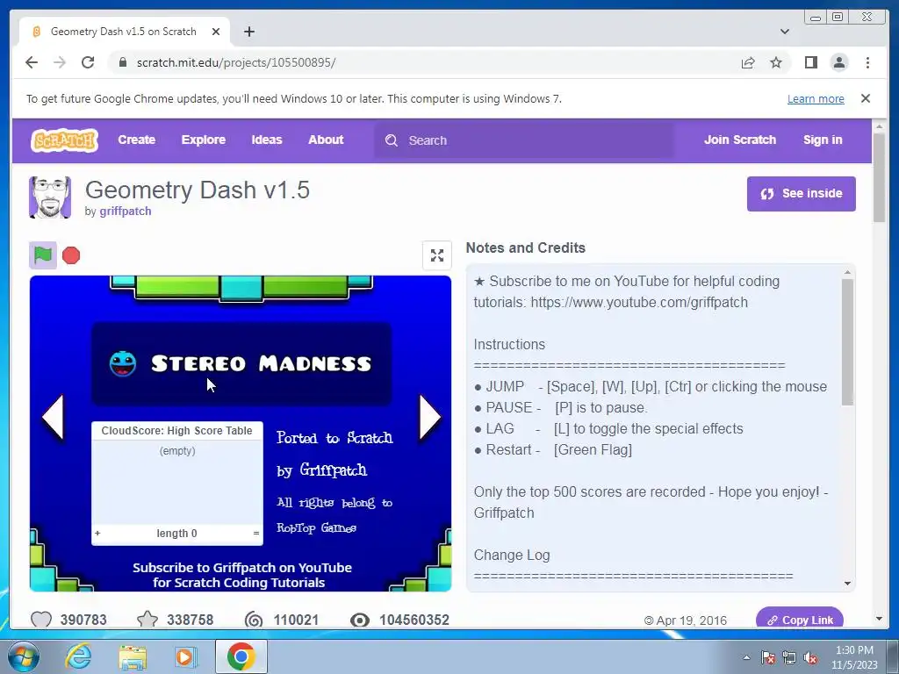Open the file explorer taskbar icon
The height and width of the screenshot is (674, 899).
pyautogui.click(x=133, y=657)
